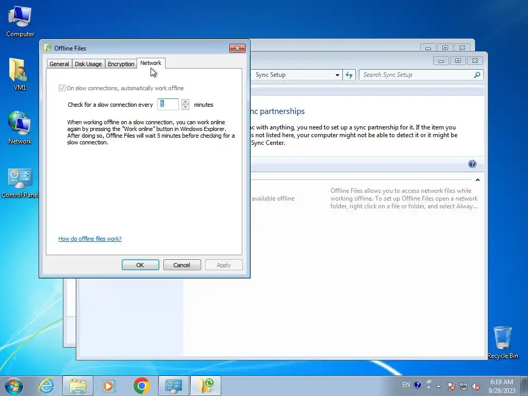Viewport: 528px width, 396px height.
Task: Open Action Center flag in tray
Action: (x=451, y=386)
